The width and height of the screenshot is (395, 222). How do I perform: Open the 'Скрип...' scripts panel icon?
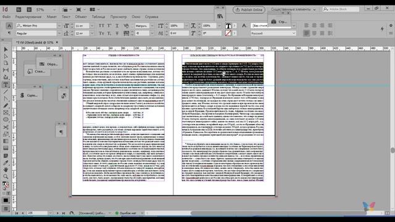(29, 96)
